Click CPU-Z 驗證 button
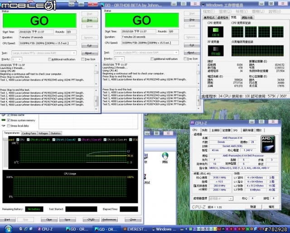This screenshot has height=233, width=290. pyautogui.click(x=253, y=207)
